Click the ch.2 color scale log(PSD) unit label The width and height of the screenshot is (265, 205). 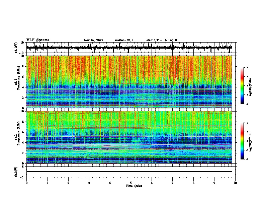click(251, 143)
